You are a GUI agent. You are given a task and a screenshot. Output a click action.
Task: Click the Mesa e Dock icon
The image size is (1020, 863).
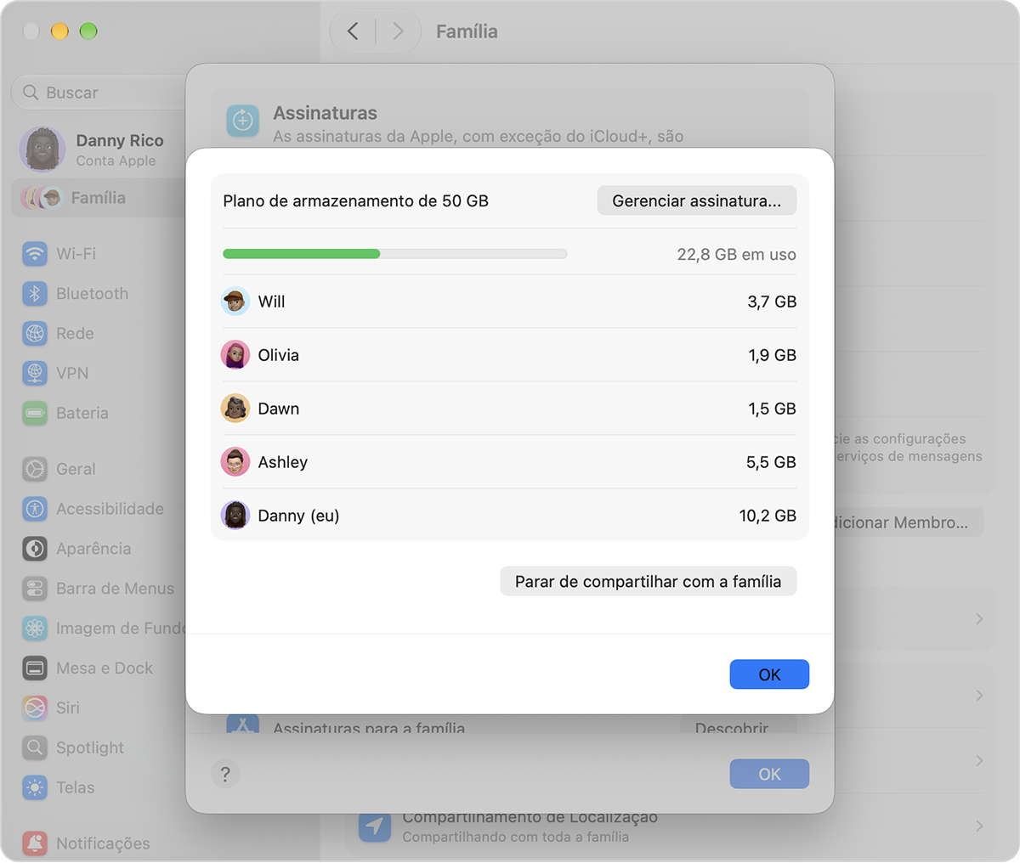[x=35, y=668]
